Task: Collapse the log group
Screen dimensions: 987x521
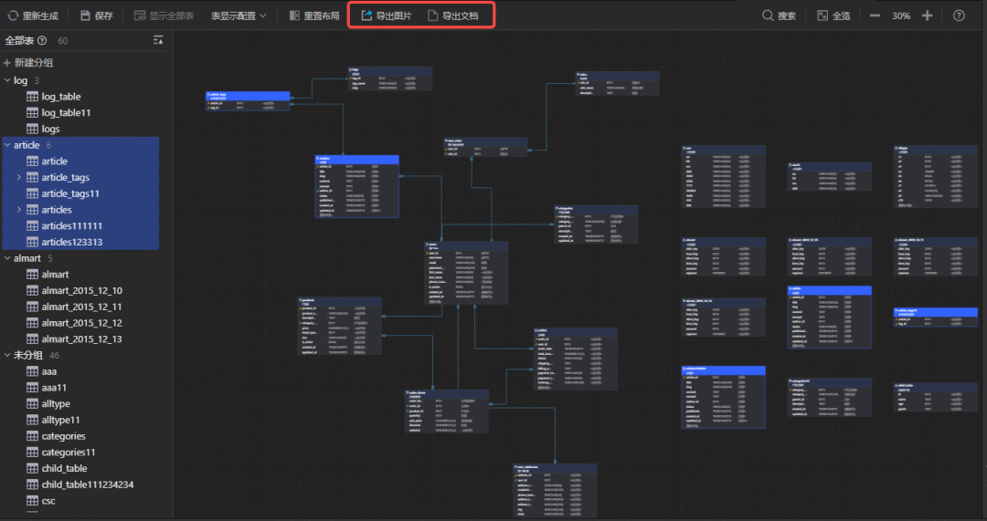Action: tap(7, 80)
